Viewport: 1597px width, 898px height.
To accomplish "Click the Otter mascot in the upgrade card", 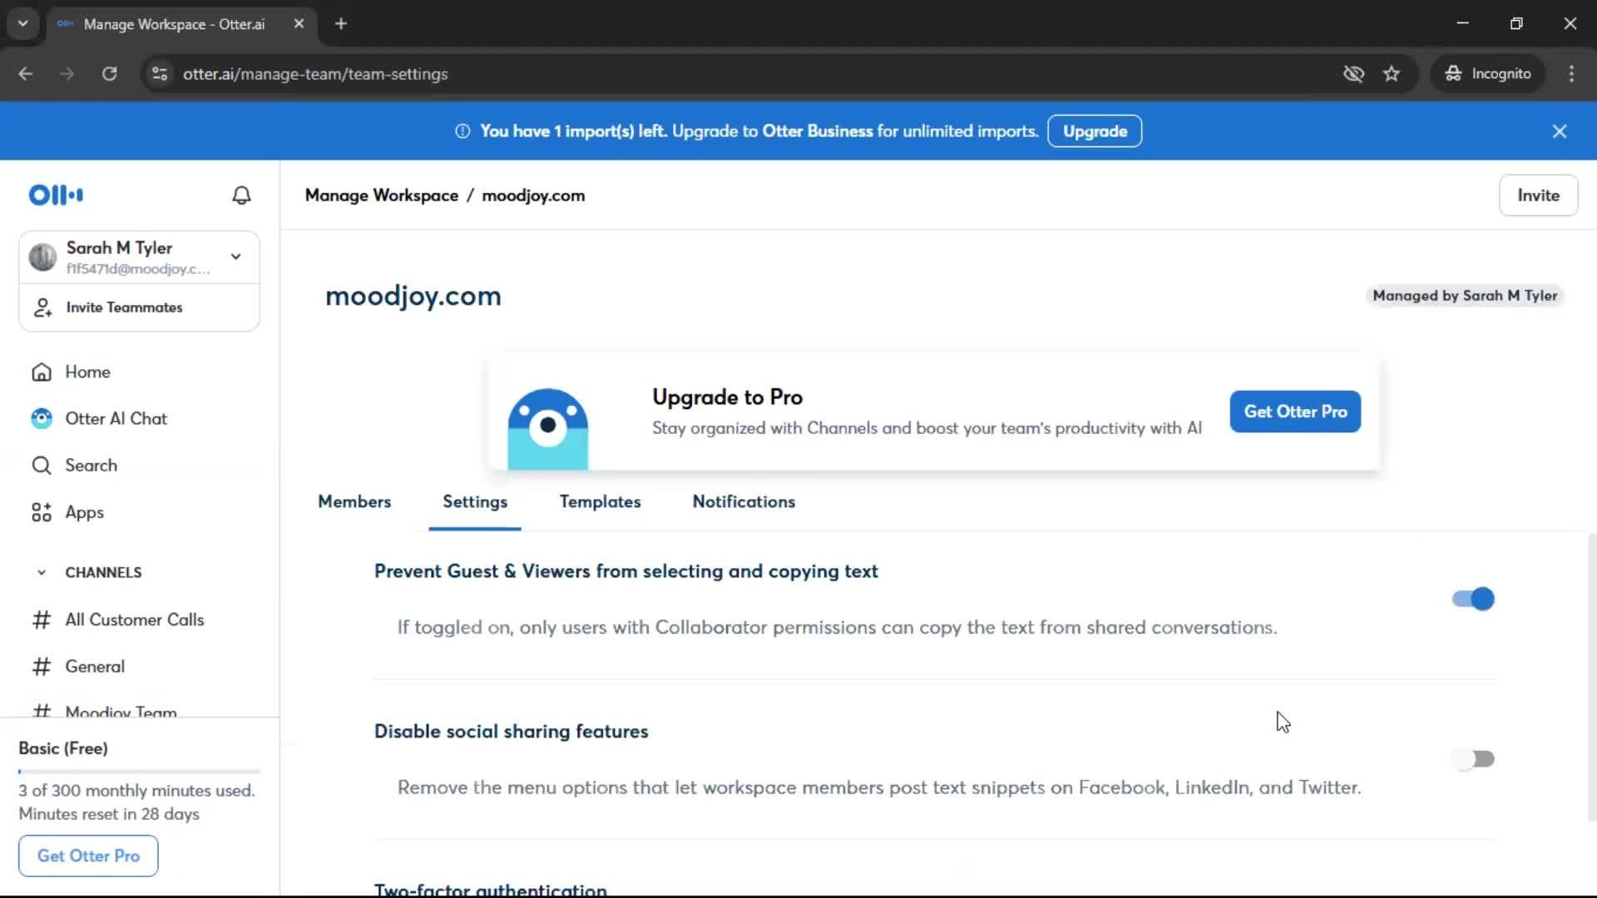I will pos(548,428).
